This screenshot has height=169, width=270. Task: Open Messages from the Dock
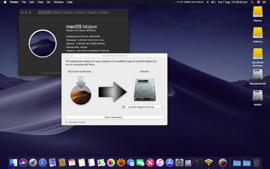130,163
